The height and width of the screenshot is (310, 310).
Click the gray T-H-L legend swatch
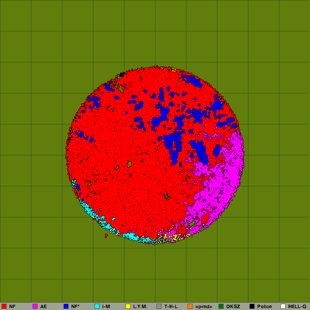click(159, 306)
